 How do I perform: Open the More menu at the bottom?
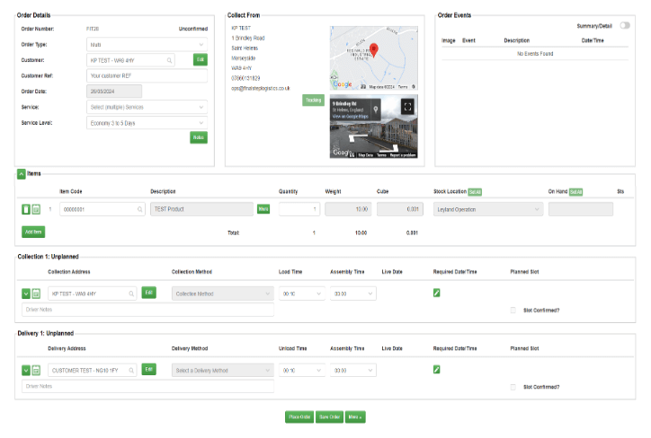[x=355, y=416]
